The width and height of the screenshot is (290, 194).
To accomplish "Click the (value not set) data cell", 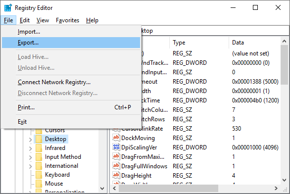I will pyautogui.click(x=250, y=53).
